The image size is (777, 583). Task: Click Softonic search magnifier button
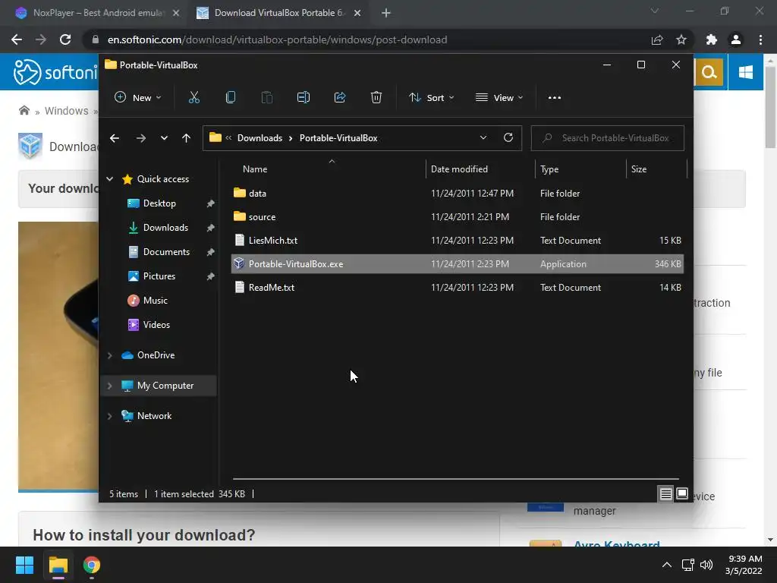(x=709, y=72)
